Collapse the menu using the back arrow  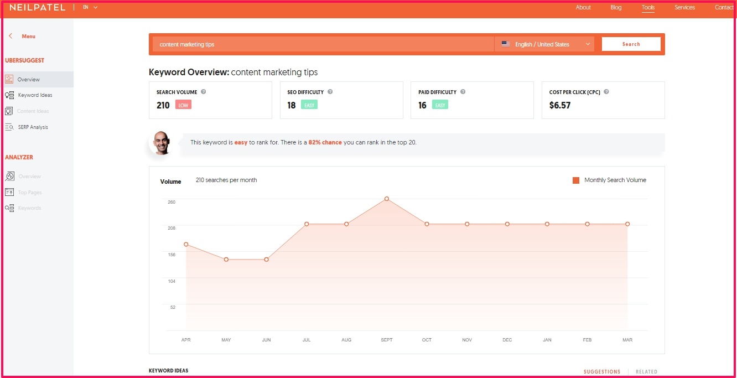pyautogui.click(x=11, y=36)
